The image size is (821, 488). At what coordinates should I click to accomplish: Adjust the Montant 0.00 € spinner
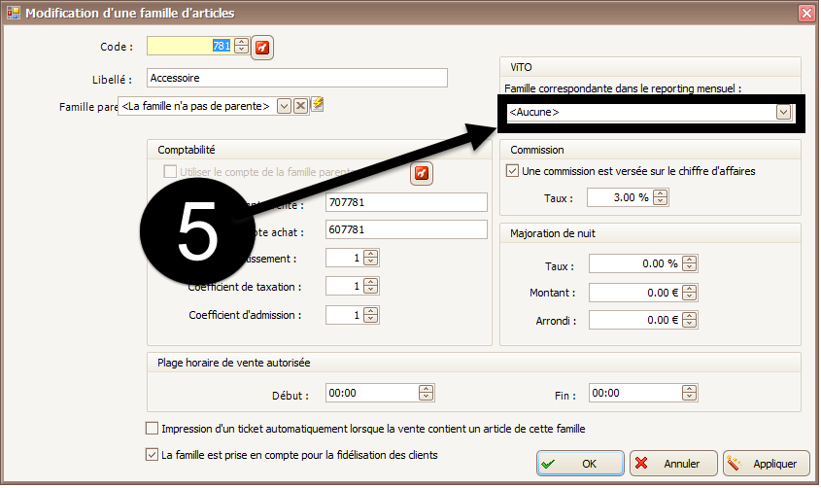[690, 293]
